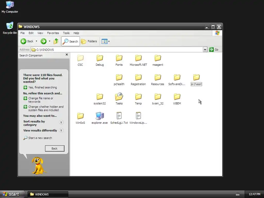
Task: Click the green Forward arrow button
Action: tap(43, 41)
